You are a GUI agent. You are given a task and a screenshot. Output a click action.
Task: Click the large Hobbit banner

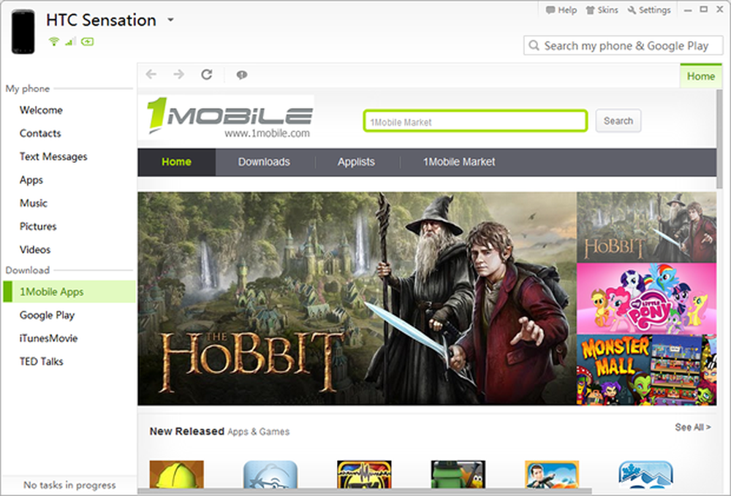[357, 299]
